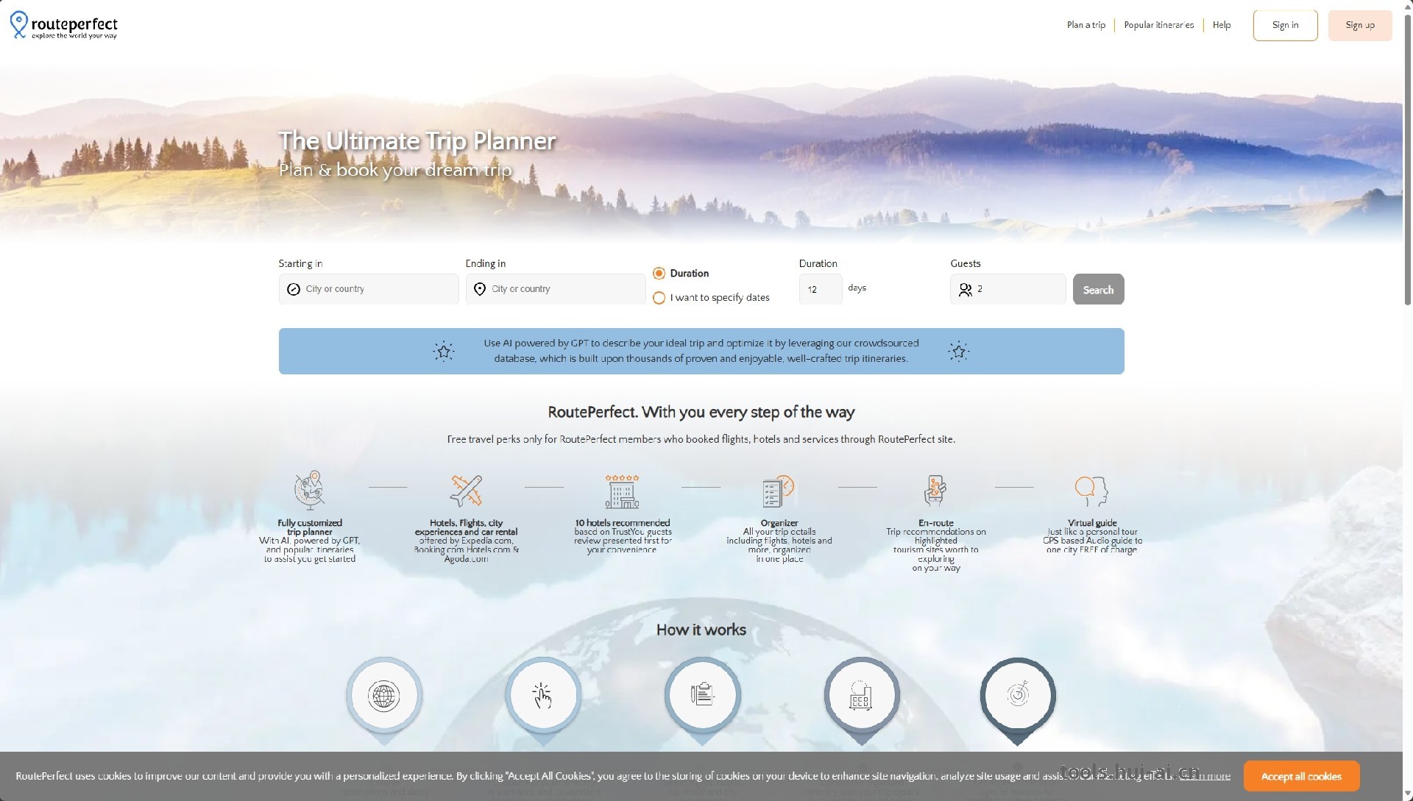Viewport: 1413px width, 801px height.
Task: Open Popular itineraries menu item
Action: [x=1158, y=25]
